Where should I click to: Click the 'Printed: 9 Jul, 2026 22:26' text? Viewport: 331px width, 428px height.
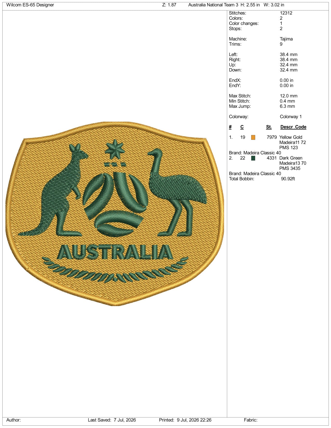185,420
